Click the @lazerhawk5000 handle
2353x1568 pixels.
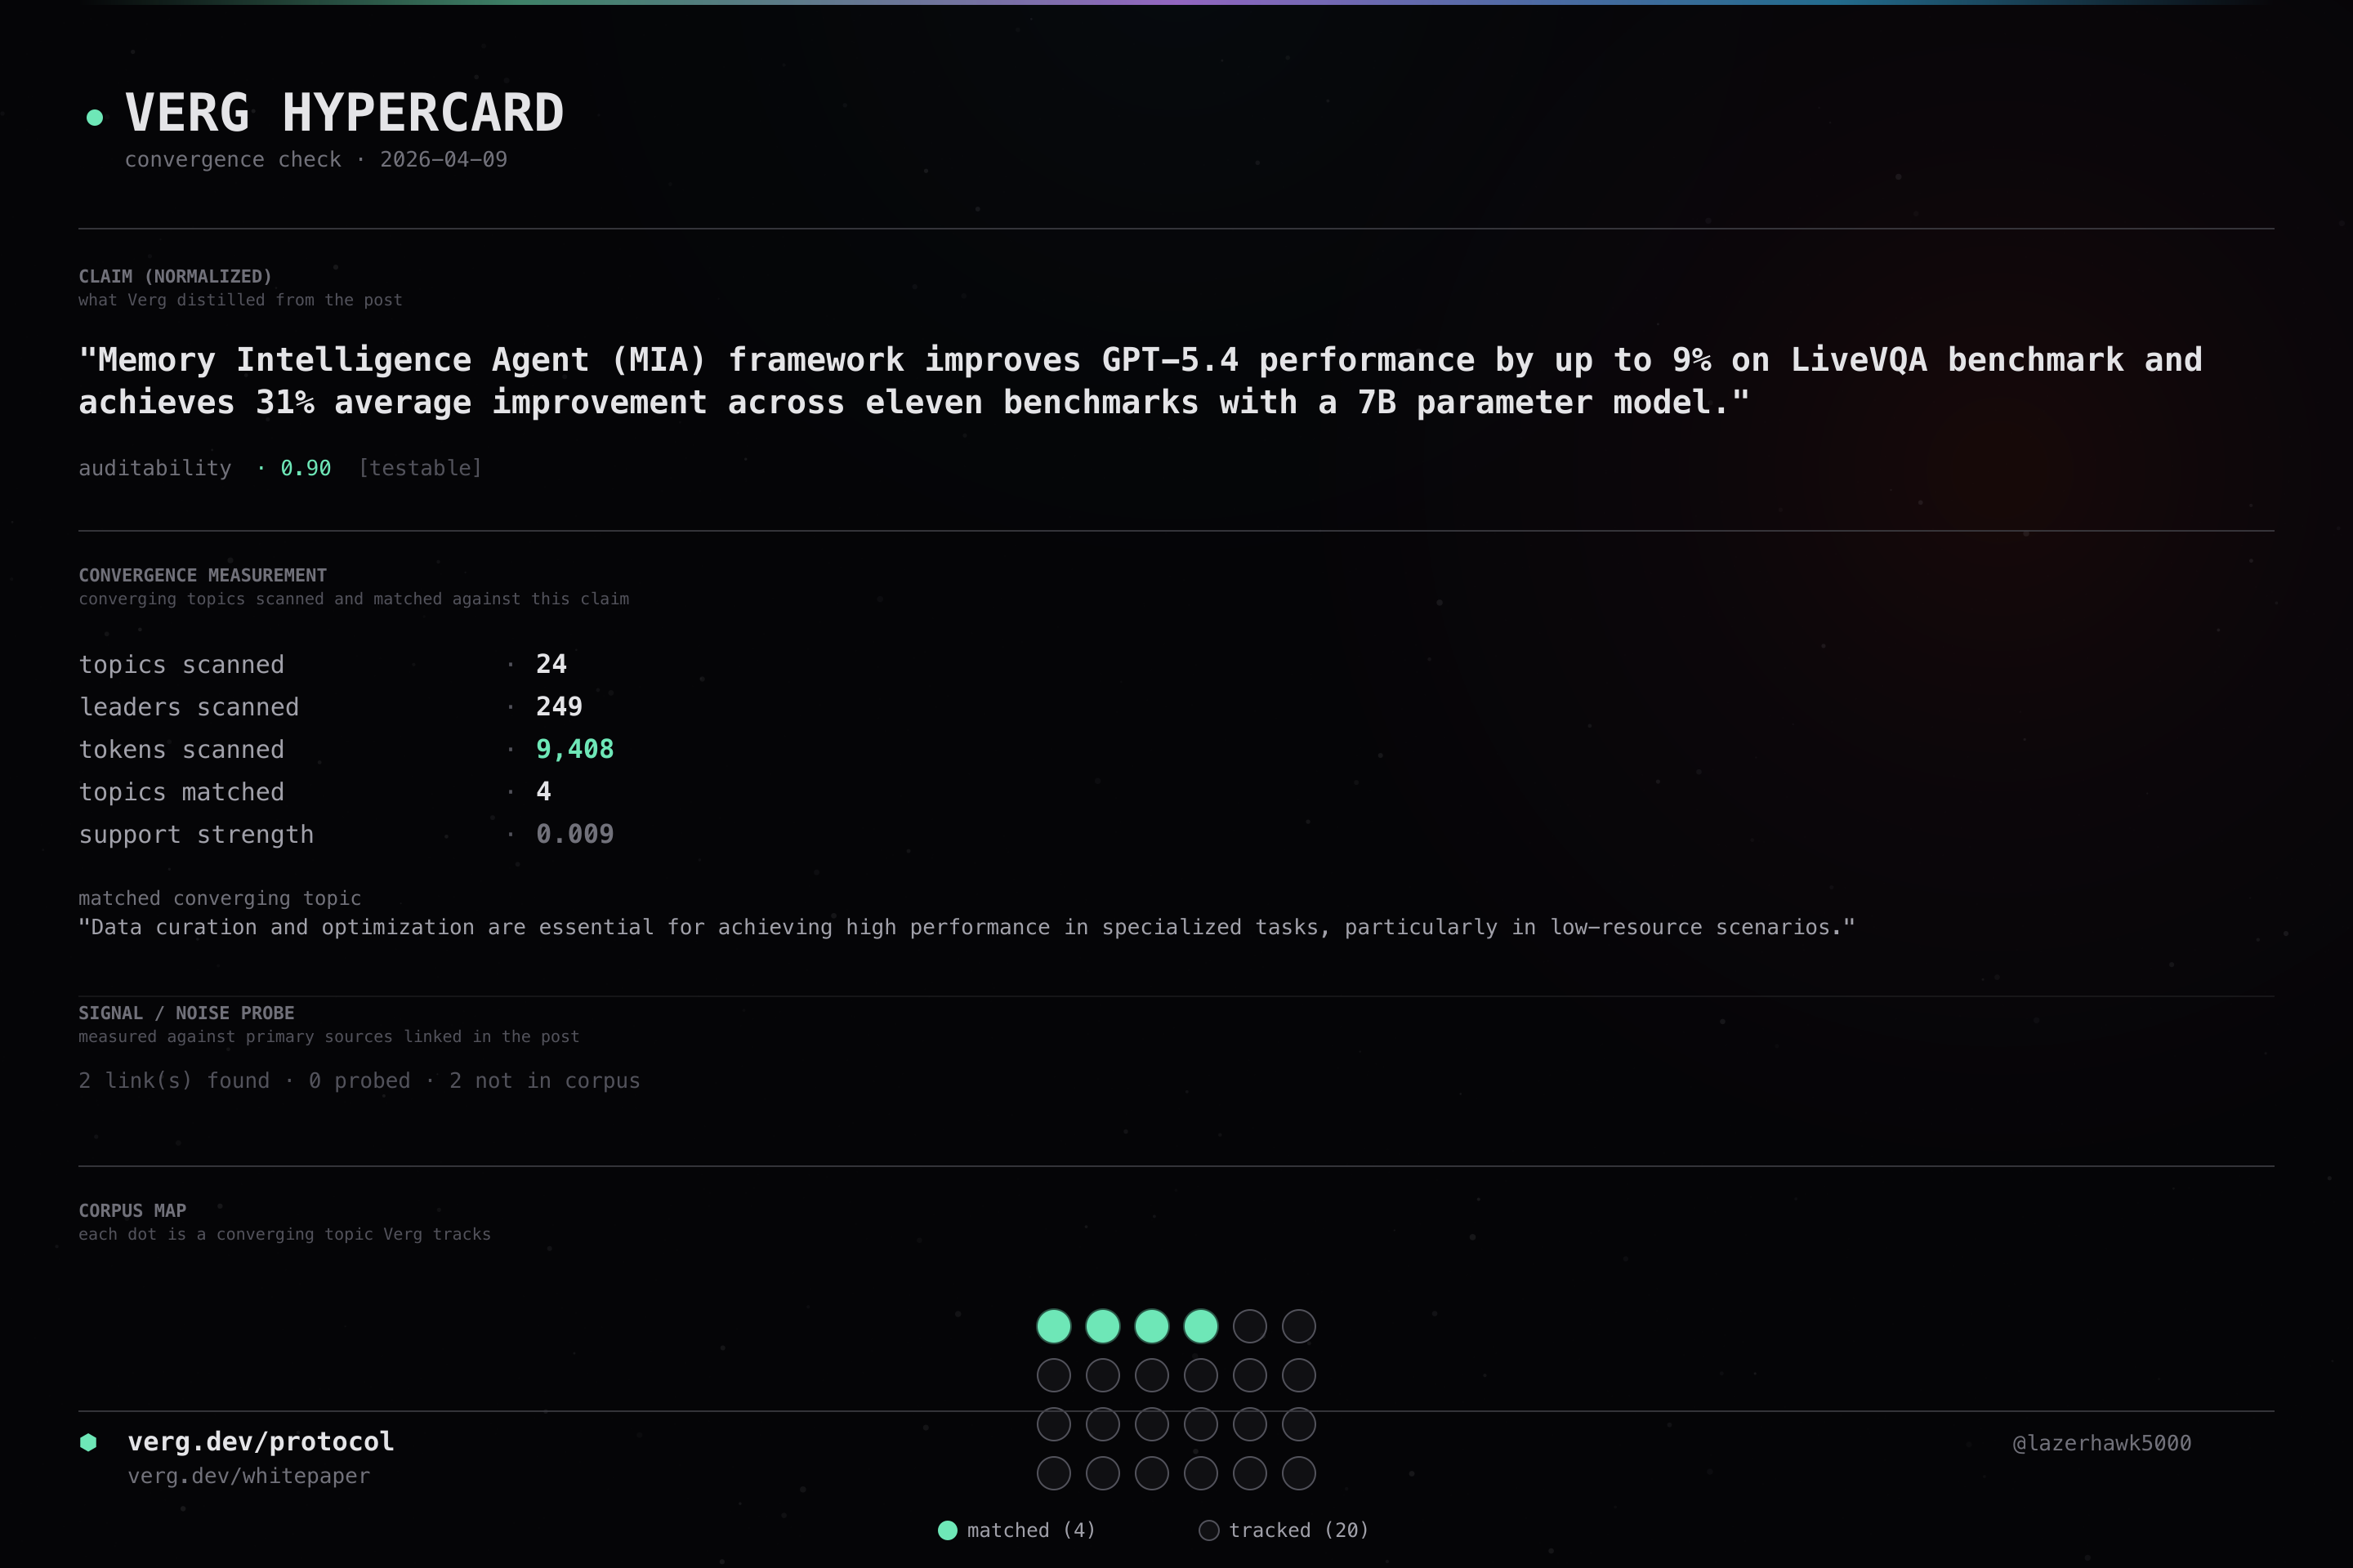coord(2102,1443)
